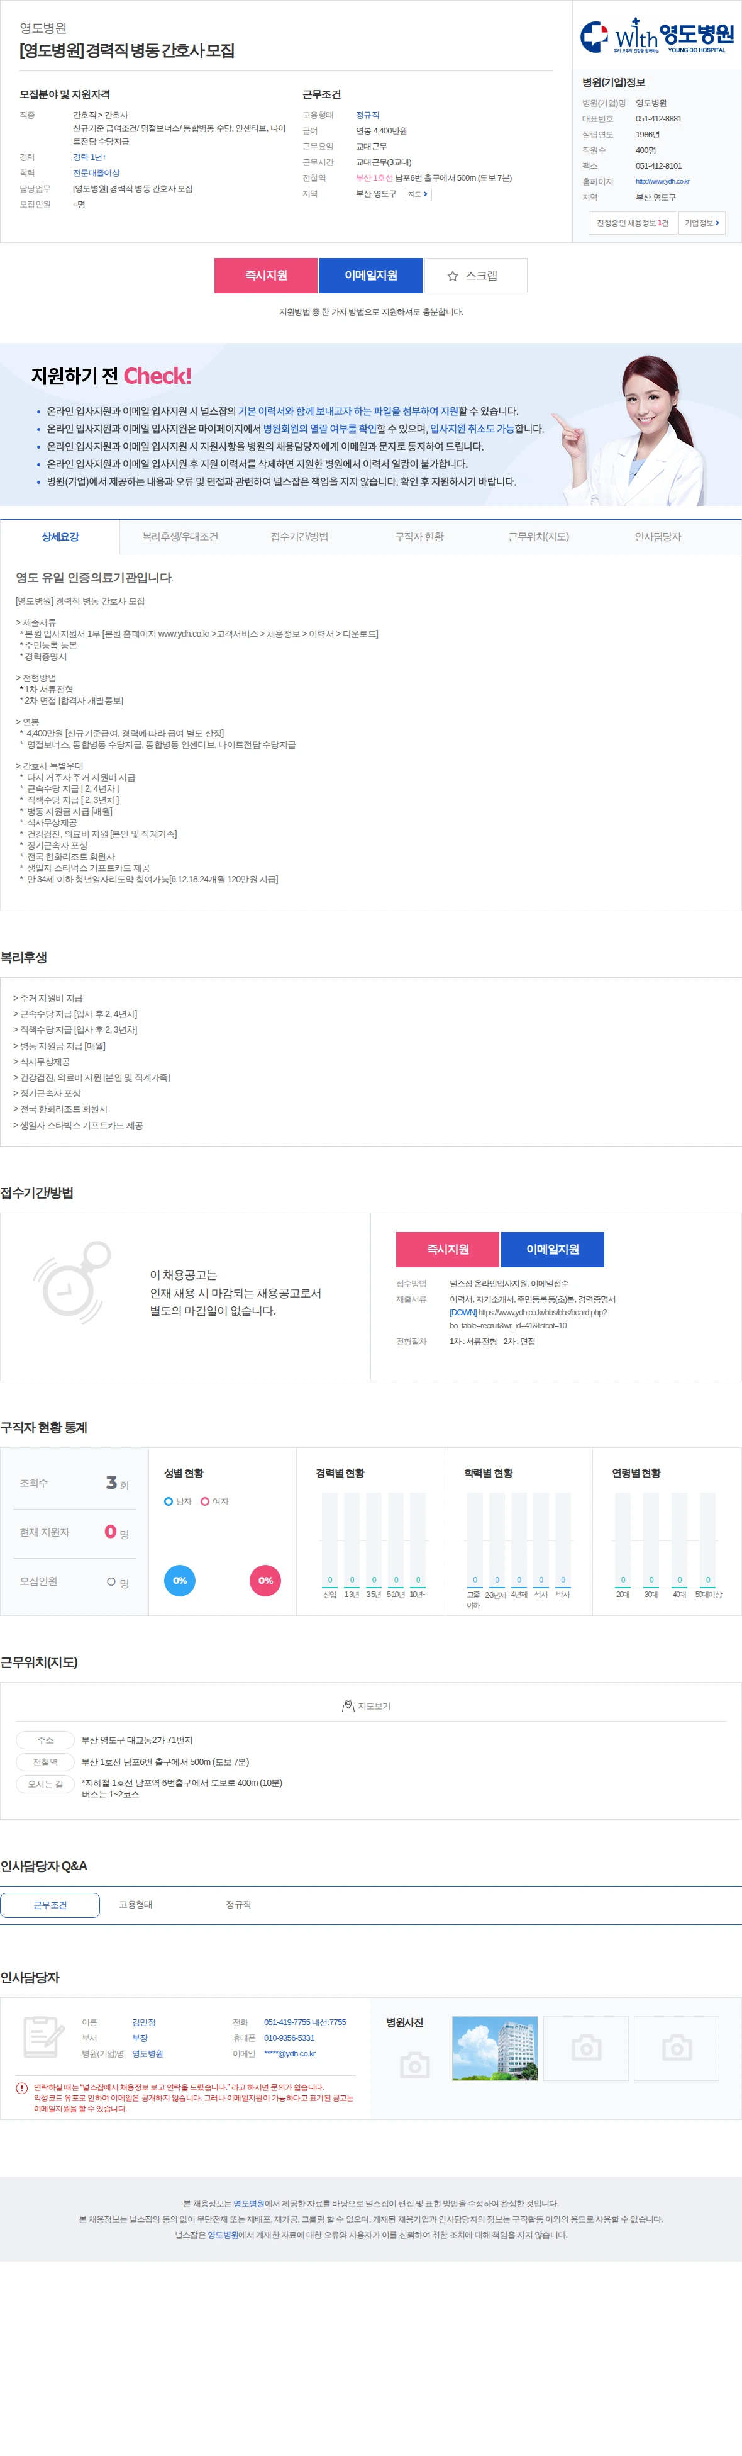Open the 지도 link next to 부산 영도구
This screenshot has height=2456, width=742.
(x=417, y=194)
